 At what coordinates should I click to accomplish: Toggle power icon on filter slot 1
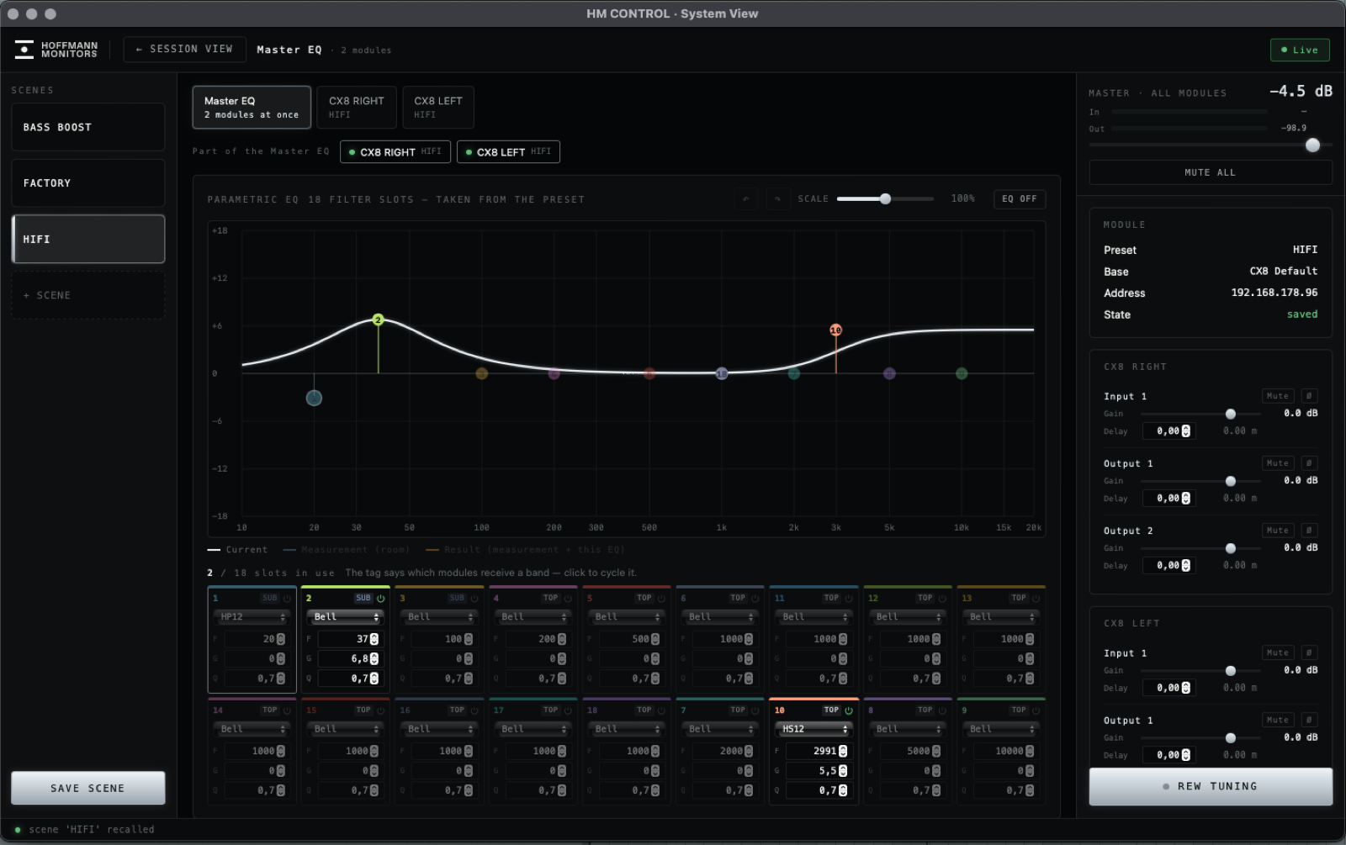tap(287, 599)
